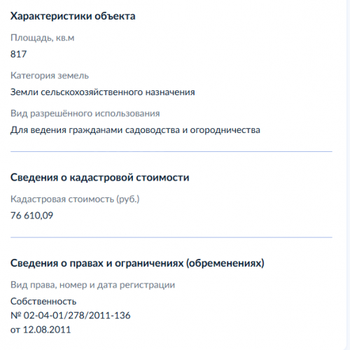Select 'Вид права, номер и дата регистрации' label
The height and width of the screenshot is (350, 350).
coord(92,285)
